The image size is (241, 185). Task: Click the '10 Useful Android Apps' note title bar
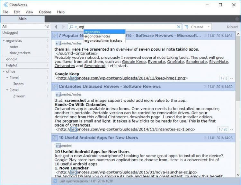point(143,138)
